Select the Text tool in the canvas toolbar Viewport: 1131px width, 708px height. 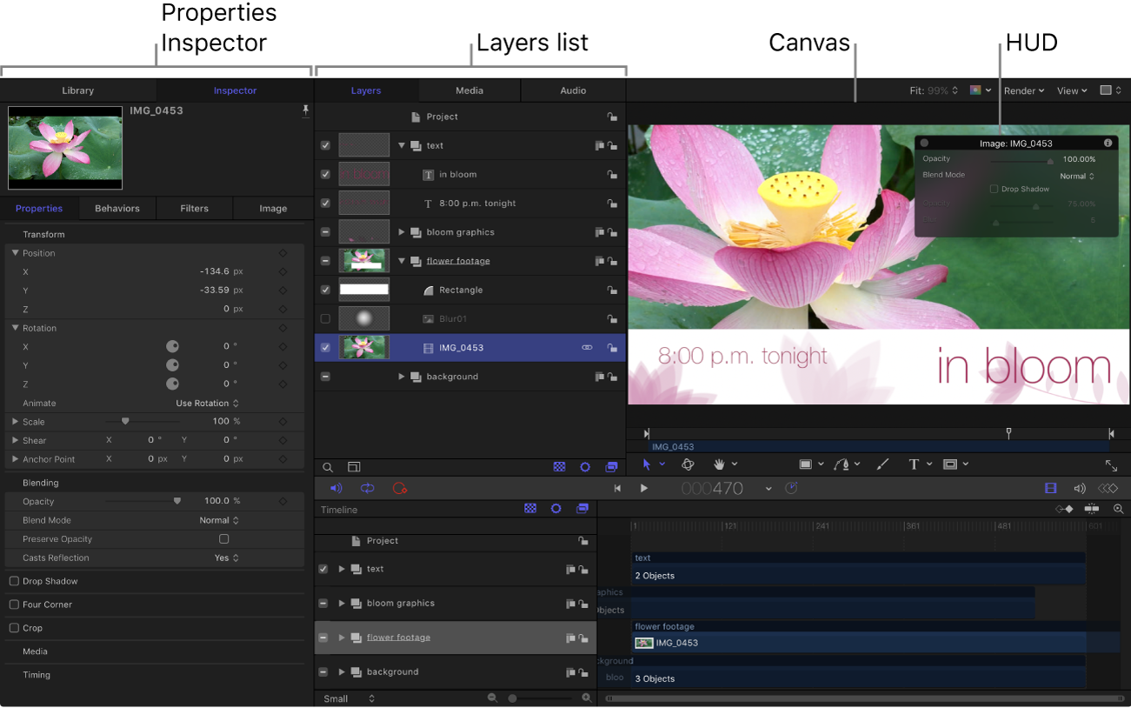coord(914,464)
